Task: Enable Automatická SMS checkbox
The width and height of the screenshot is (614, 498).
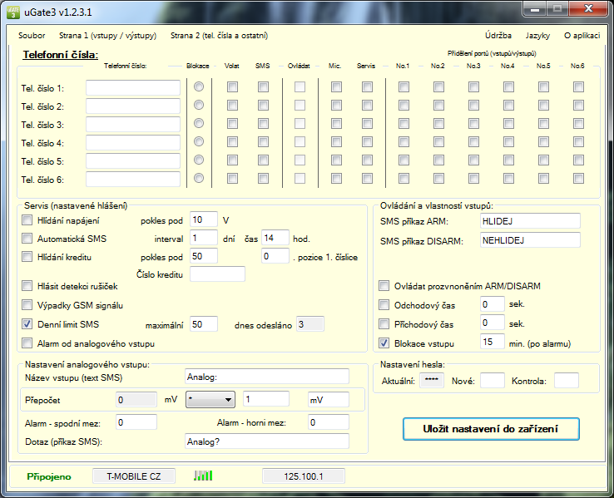Action: tap(27, 239)
